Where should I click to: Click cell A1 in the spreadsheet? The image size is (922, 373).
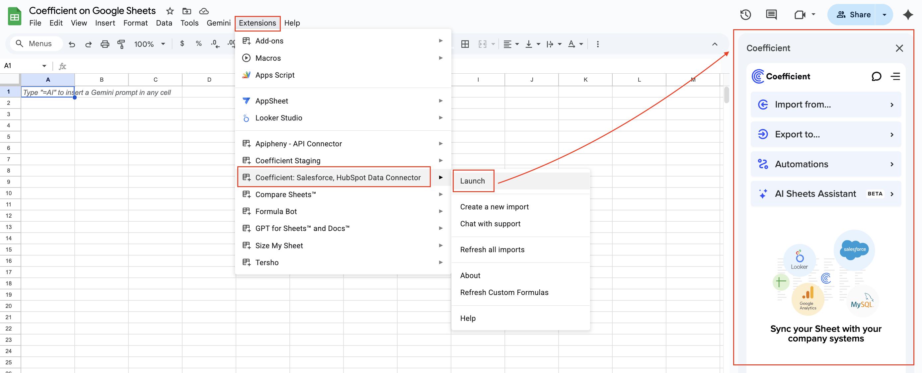[x=47, y=92]
